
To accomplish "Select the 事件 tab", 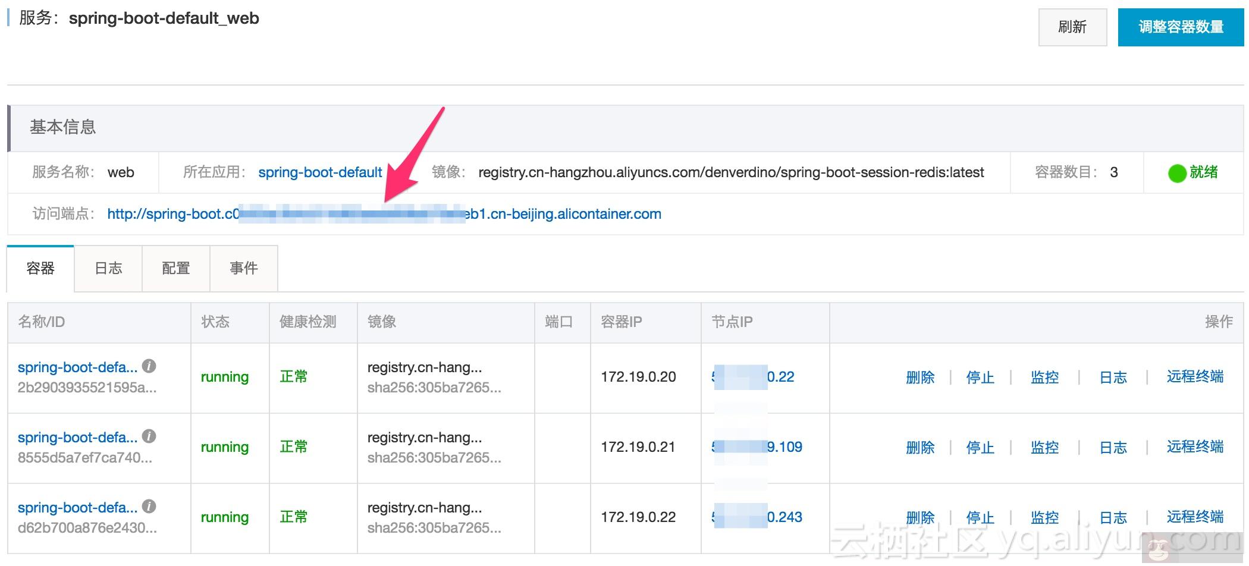I will pos(244,269).
